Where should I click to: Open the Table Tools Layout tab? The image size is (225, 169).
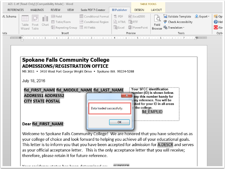(x=156, y=10)
